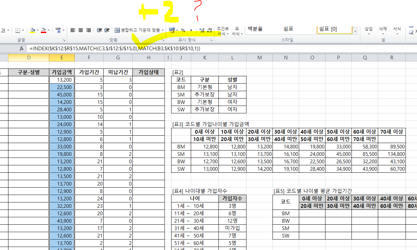Viewport: 417px width, 250px height.
Task: Click the align right icon
Action: pos(88,30)
